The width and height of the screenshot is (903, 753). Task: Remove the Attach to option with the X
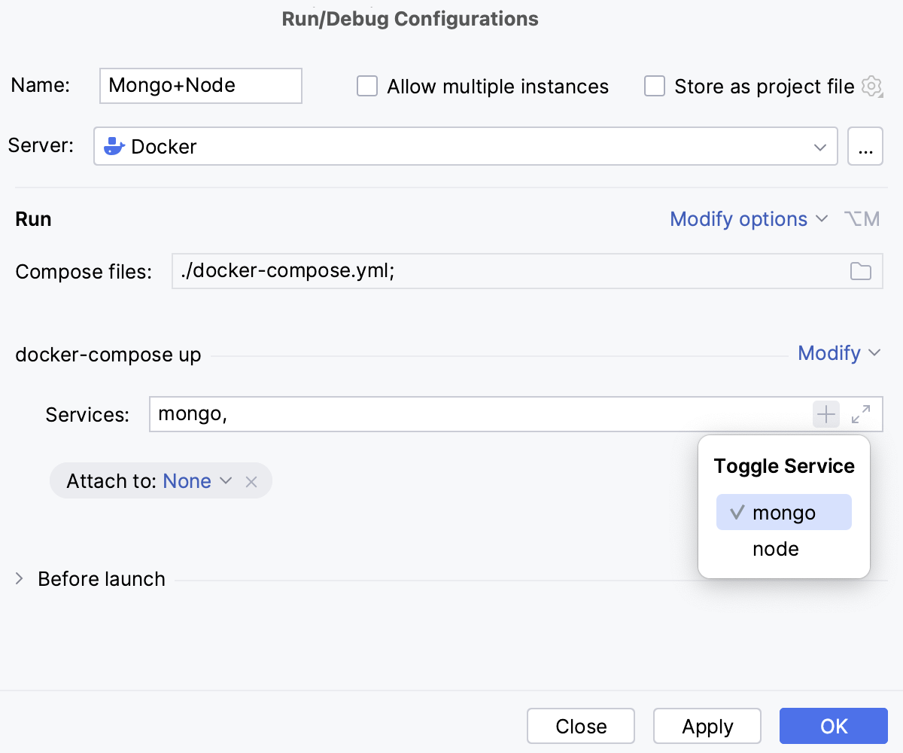[x=251, y=481]
